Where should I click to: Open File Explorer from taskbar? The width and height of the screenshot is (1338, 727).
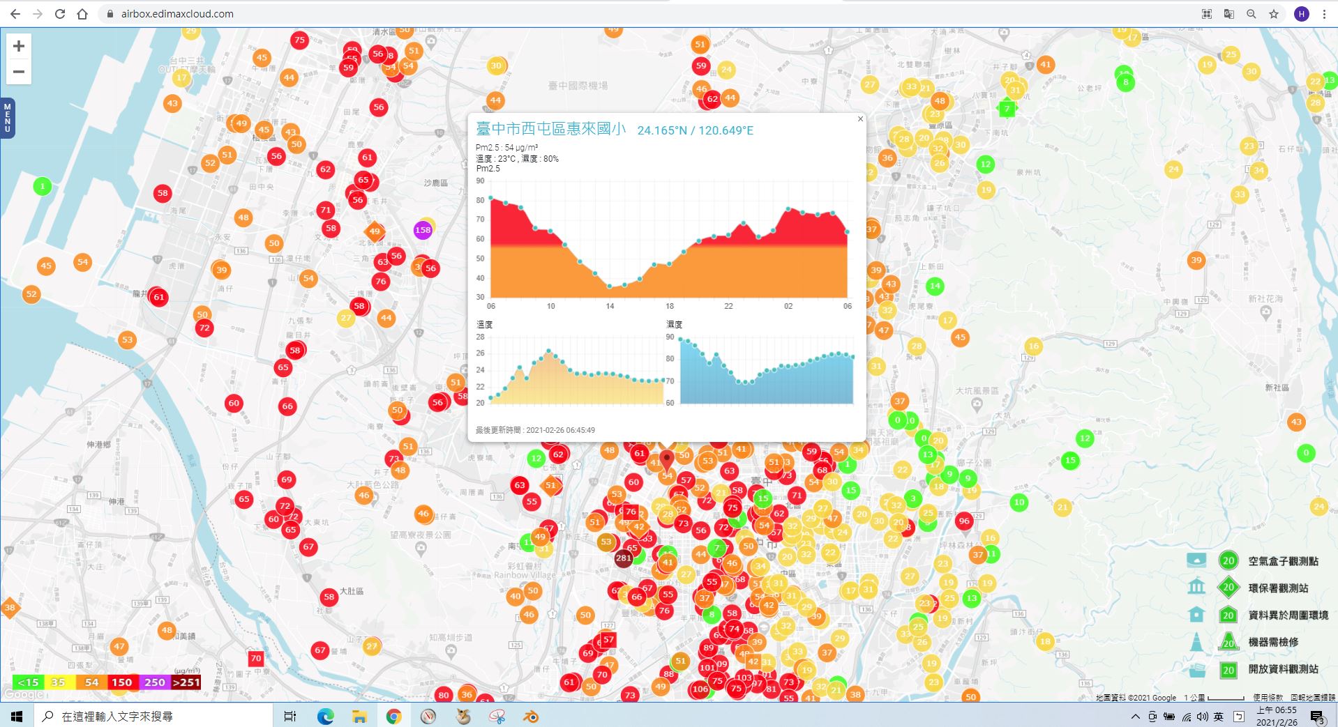[359, 716]
